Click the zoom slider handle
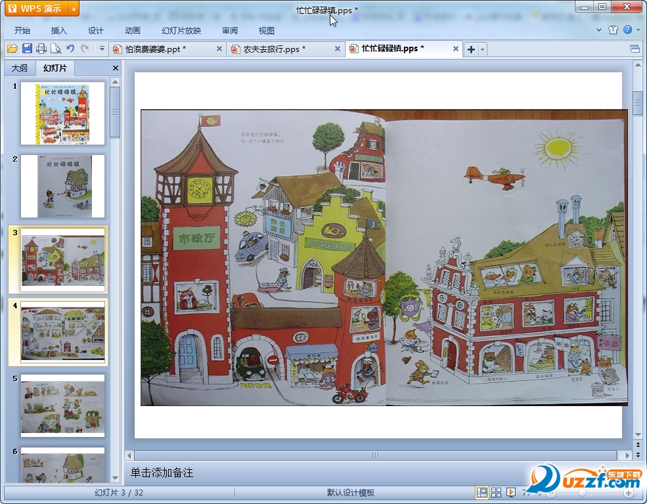The height and width of the screenshot is (504, 647). tap(582, 493)
